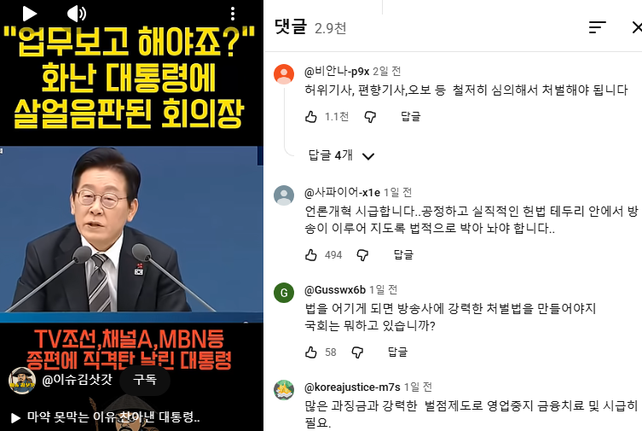Open the comment sort options icon
This screenshot has height=431, width=642.
pyautogui.click(x=598, y=27)
